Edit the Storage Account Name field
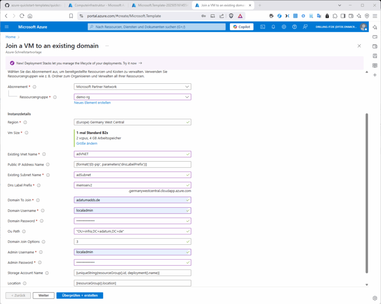The image size is (381, 304). pos(133,273)
